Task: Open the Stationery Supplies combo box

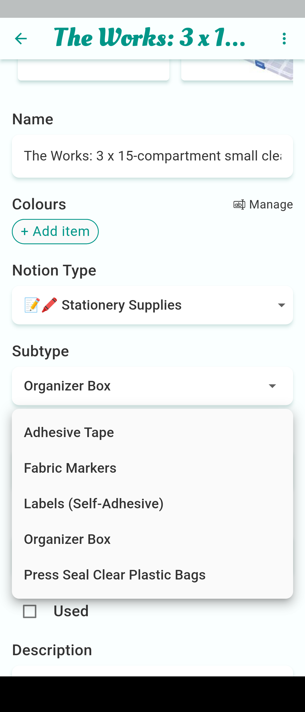Action: tap(152, 305)
